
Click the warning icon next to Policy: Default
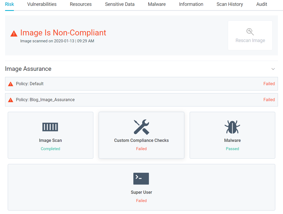pos(11,84)
